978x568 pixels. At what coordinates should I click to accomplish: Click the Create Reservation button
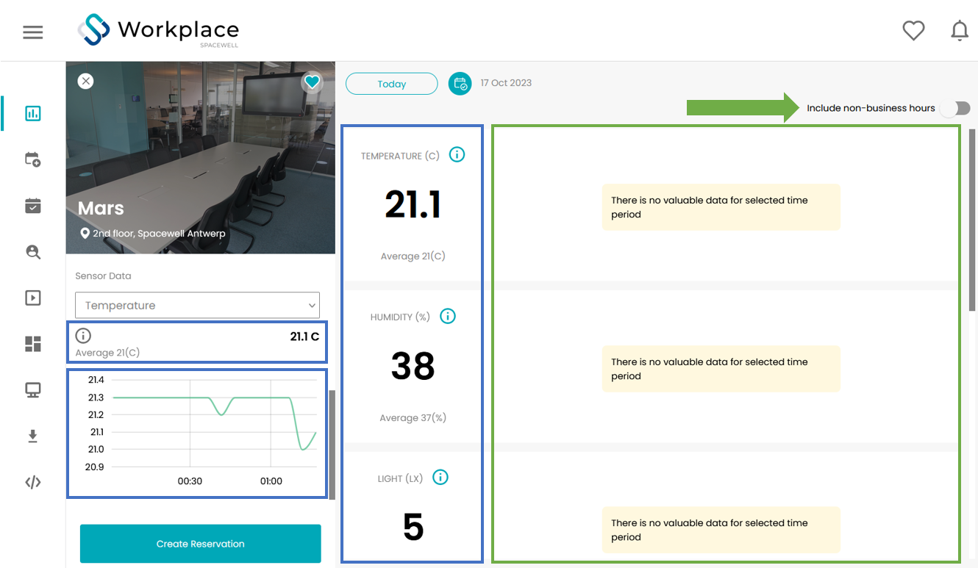(x=200, y=544)
